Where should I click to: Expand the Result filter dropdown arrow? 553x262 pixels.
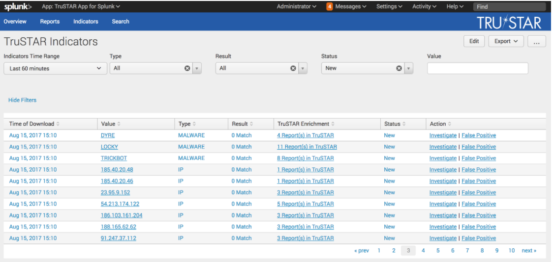click(303, 68)
